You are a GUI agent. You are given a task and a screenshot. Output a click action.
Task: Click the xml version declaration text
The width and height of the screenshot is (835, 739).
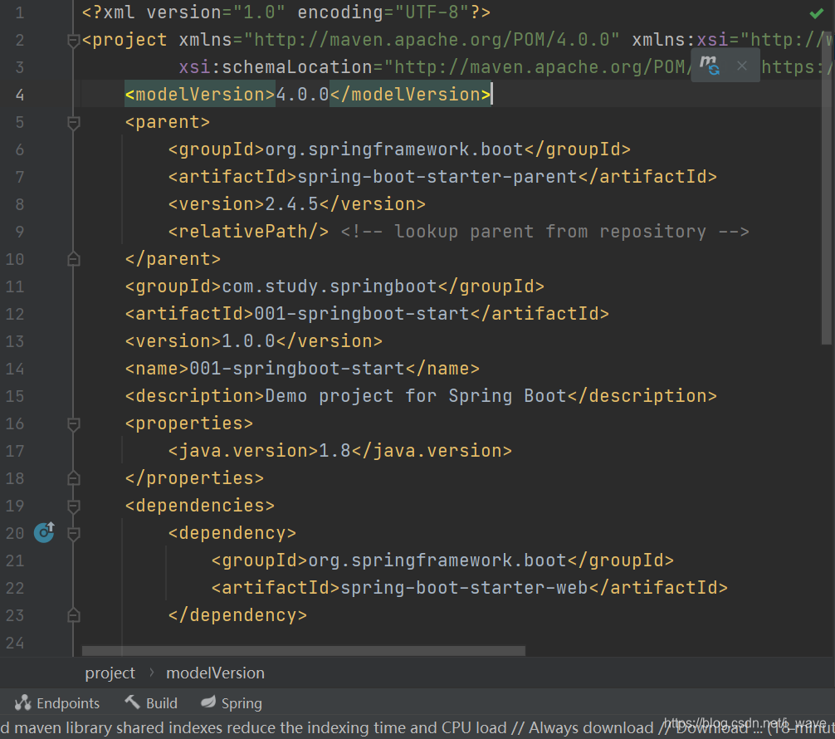[x=286, y=12]
